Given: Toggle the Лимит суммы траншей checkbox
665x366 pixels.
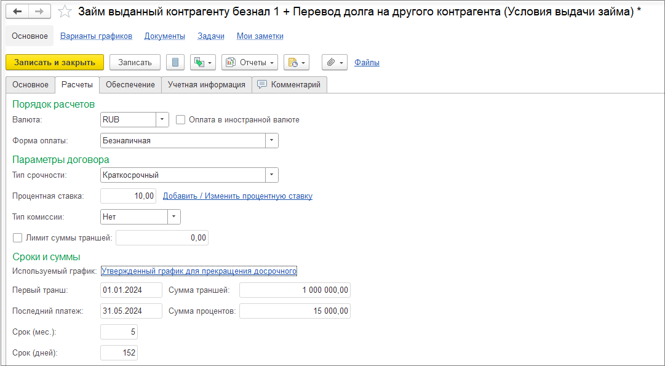Looking at the screenshot, I should (17, 238).
